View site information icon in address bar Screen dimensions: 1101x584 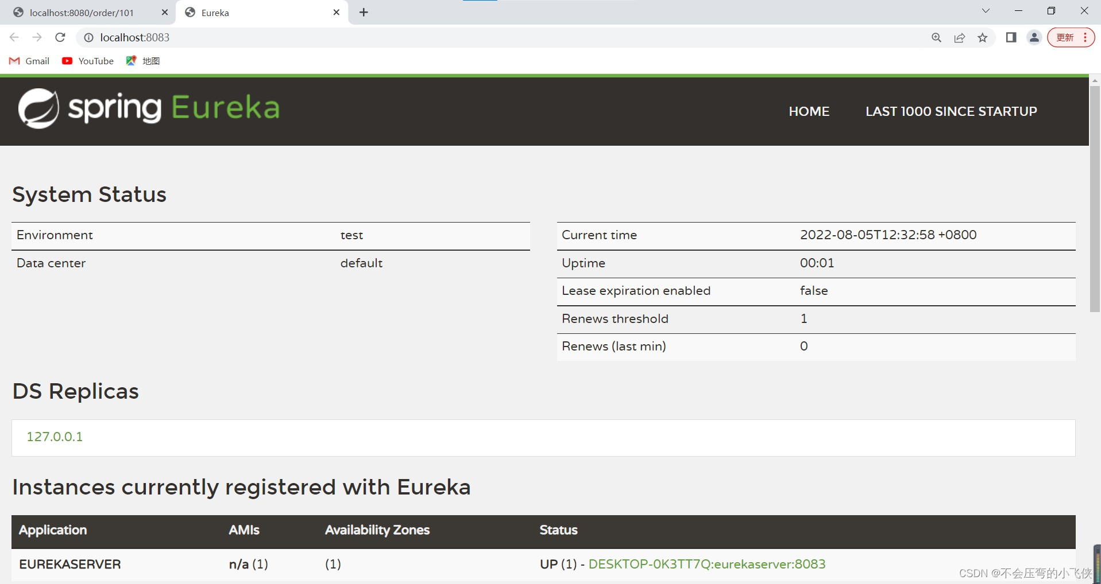click(x=88, y=37)
